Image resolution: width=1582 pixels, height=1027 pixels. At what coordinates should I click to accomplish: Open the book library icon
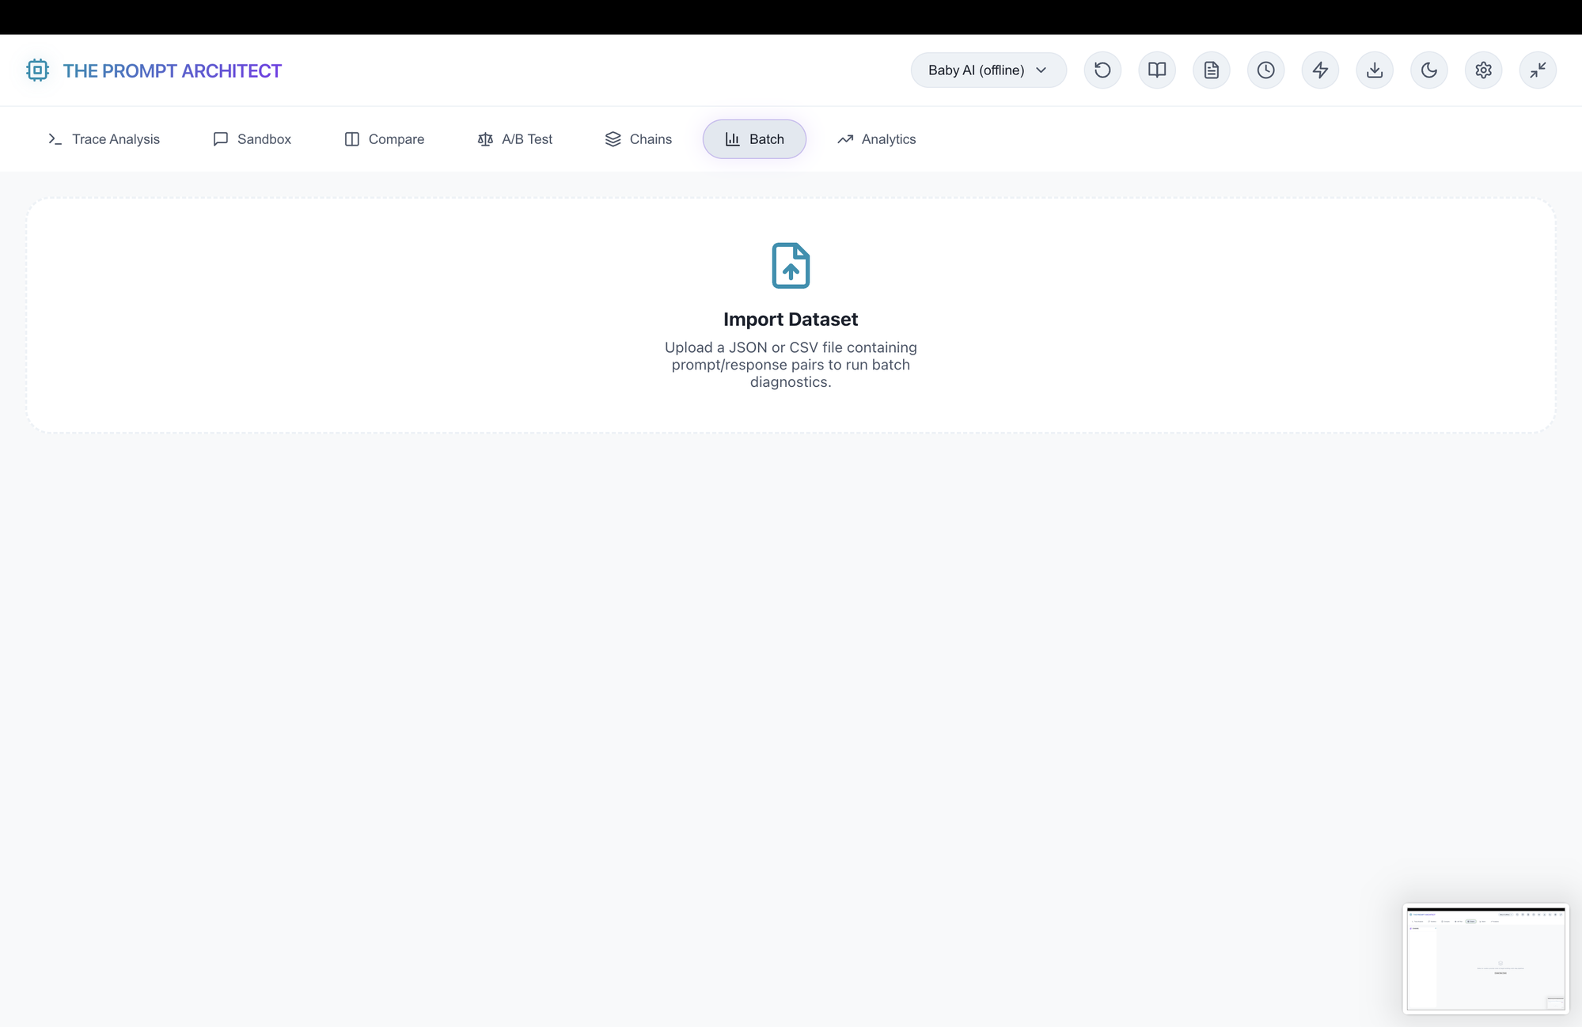1157,70
